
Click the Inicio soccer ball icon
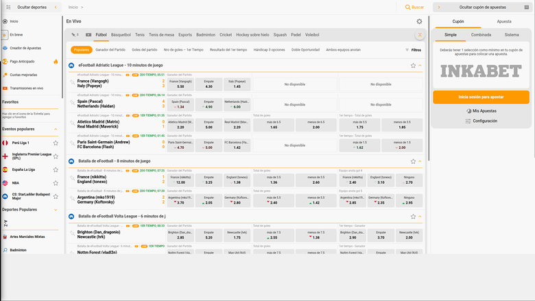tap(5, 21)
